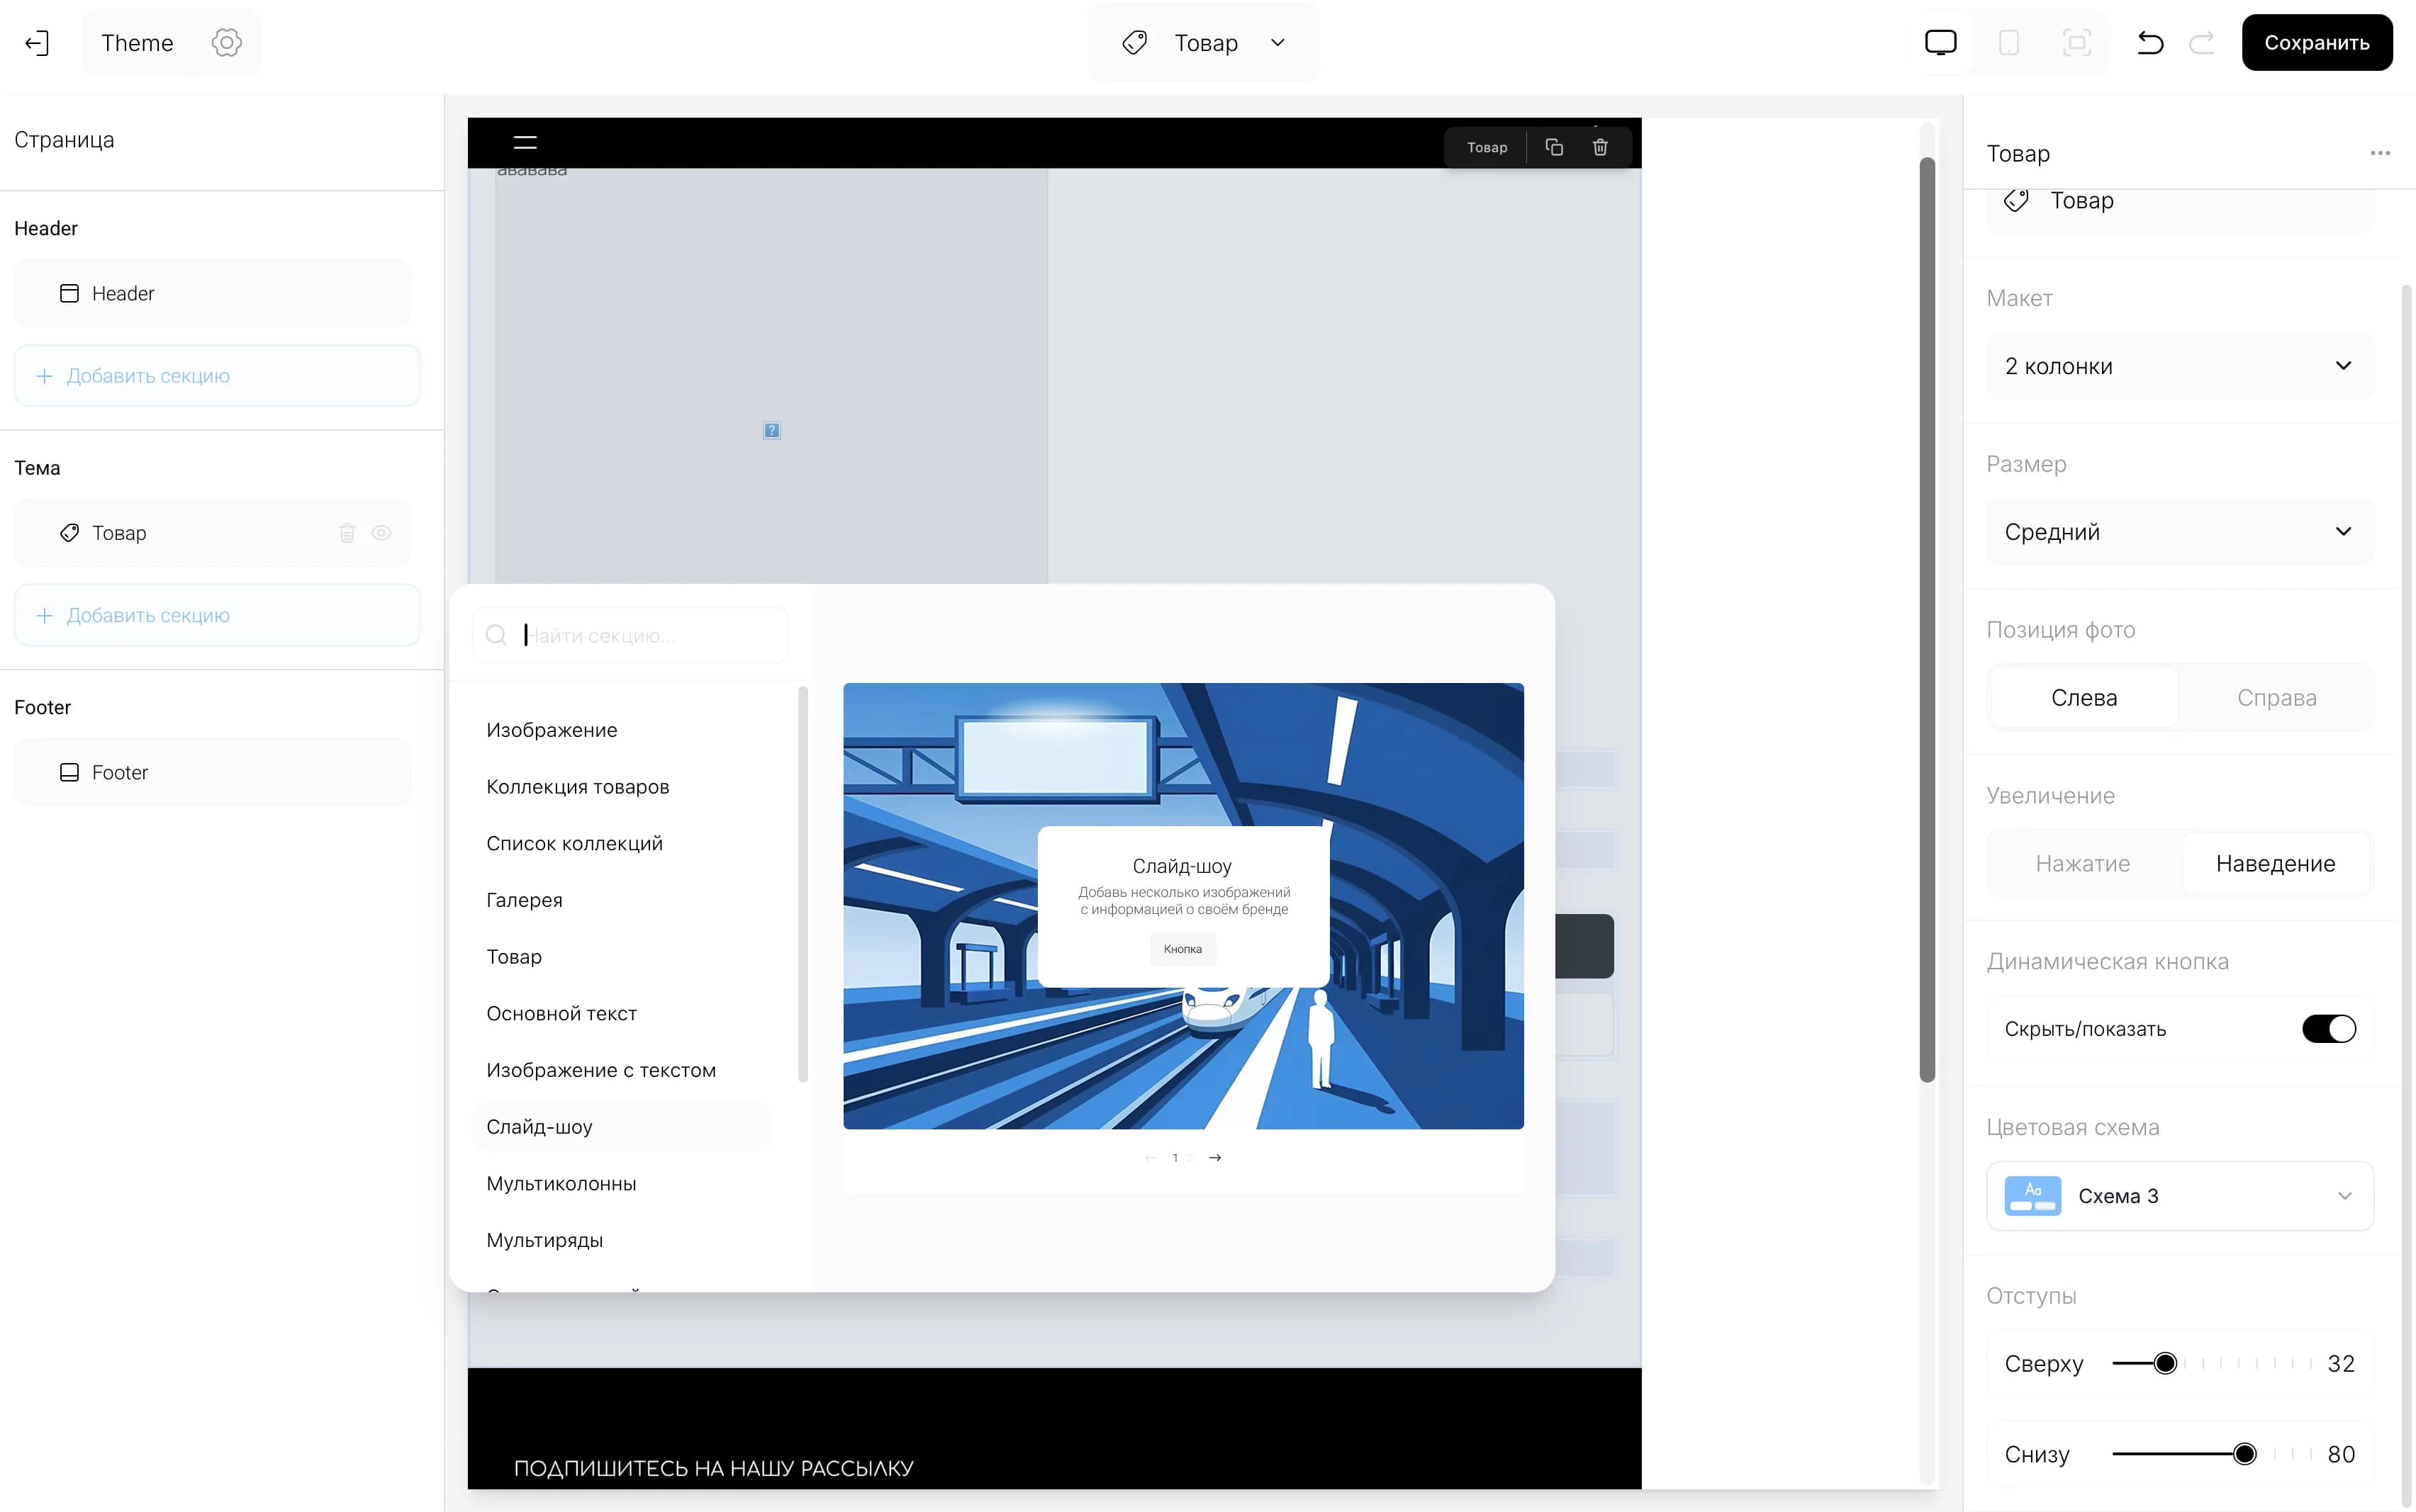Click the broken image placeholder icon

[x=771, y=431]
